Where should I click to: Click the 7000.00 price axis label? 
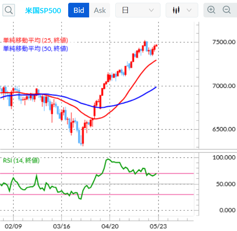224,86
